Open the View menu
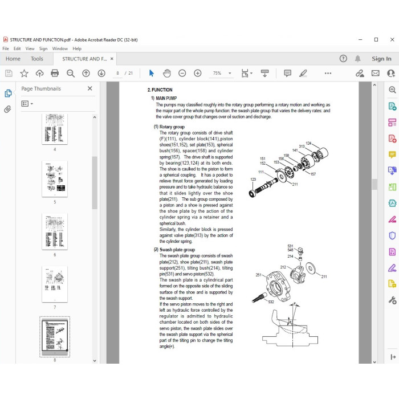This screenshot has width=399, height=399. click(x=30, y=48)
